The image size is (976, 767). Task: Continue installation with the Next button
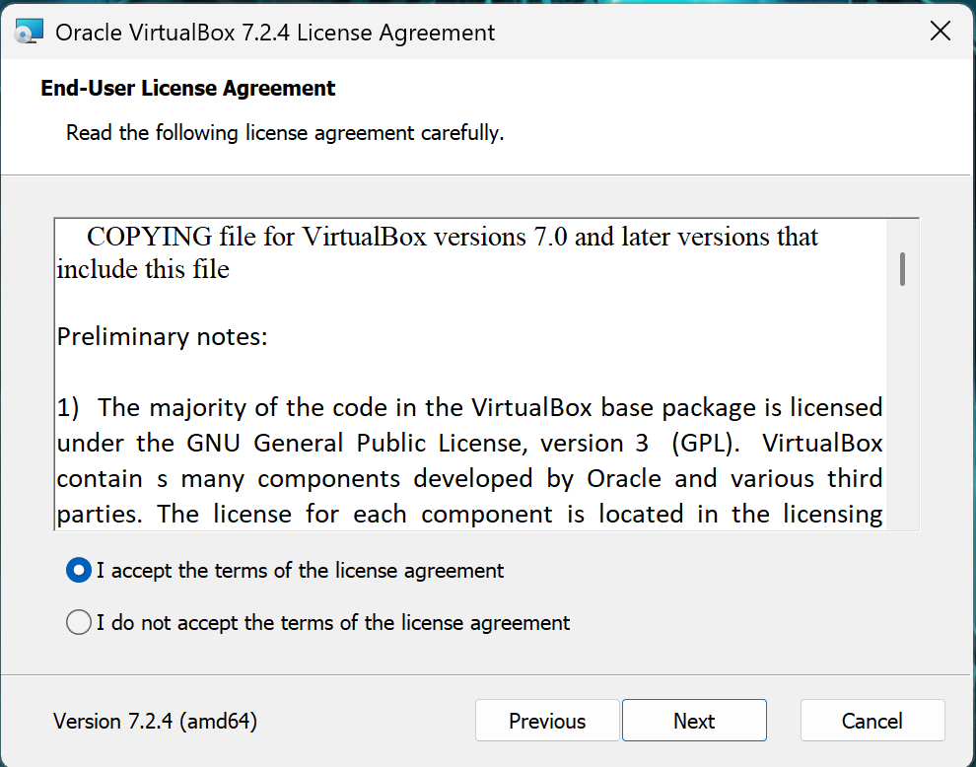[694, 721]
